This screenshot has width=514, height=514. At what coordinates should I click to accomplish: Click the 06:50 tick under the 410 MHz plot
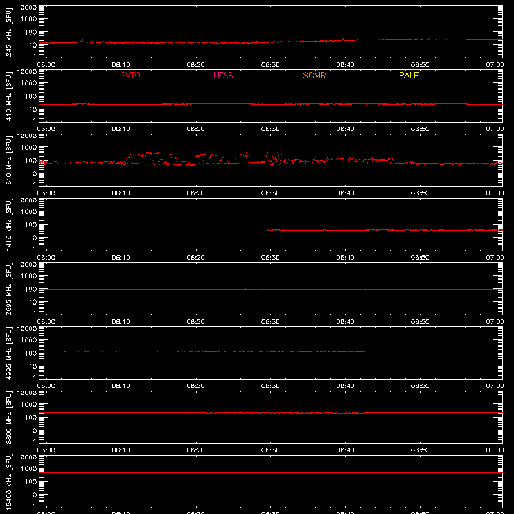420,129
